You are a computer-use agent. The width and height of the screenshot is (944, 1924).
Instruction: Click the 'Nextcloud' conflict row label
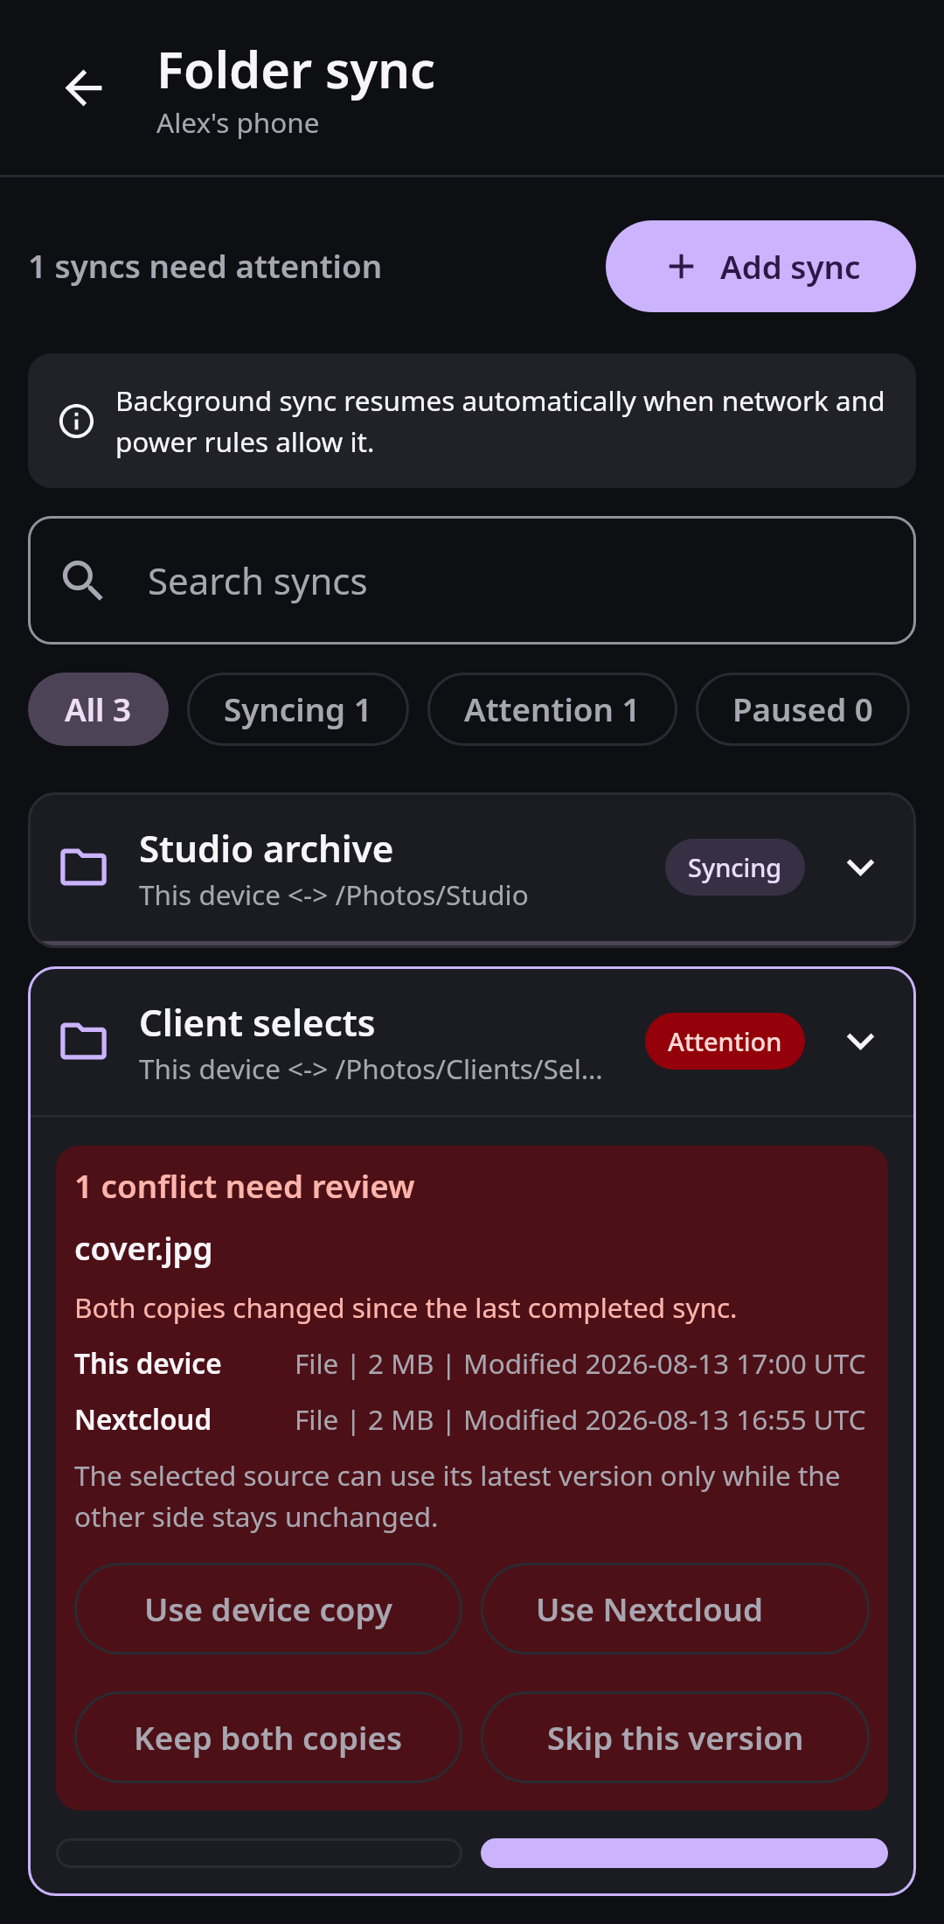(x=143, y=1420)
